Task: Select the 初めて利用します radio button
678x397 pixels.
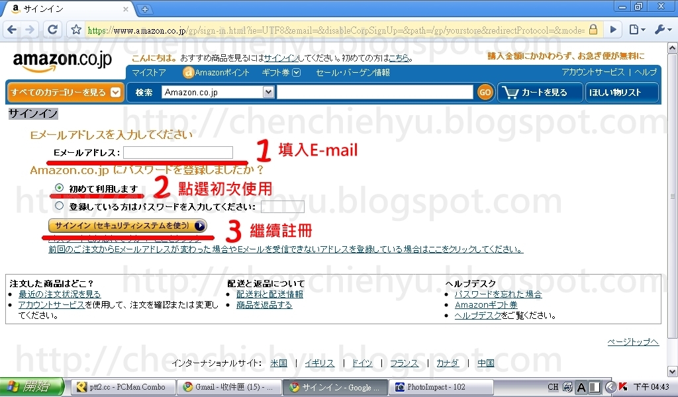Action: click(x=59, y=187)
